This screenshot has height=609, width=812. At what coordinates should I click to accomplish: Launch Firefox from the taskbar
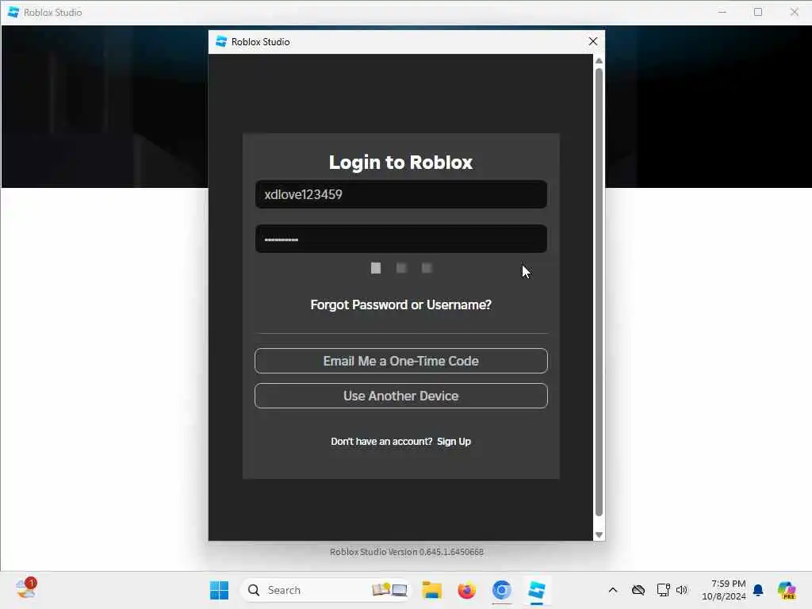pyautogui.click(x=466, y=590)
